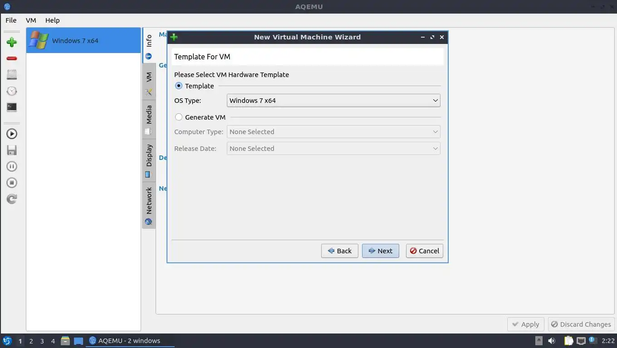The width and height of the screenshot is (617, 348).
Task: Reset the VM with the reload icon
Action: pos(12,199)
